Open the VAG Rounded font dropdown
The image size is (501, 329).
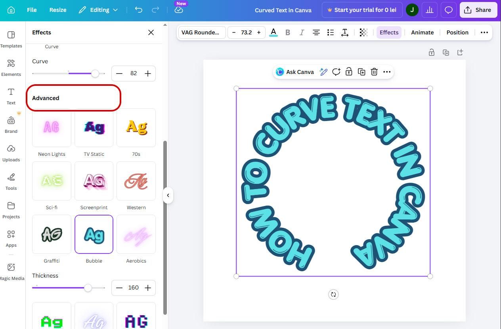(x=202, y=32)
